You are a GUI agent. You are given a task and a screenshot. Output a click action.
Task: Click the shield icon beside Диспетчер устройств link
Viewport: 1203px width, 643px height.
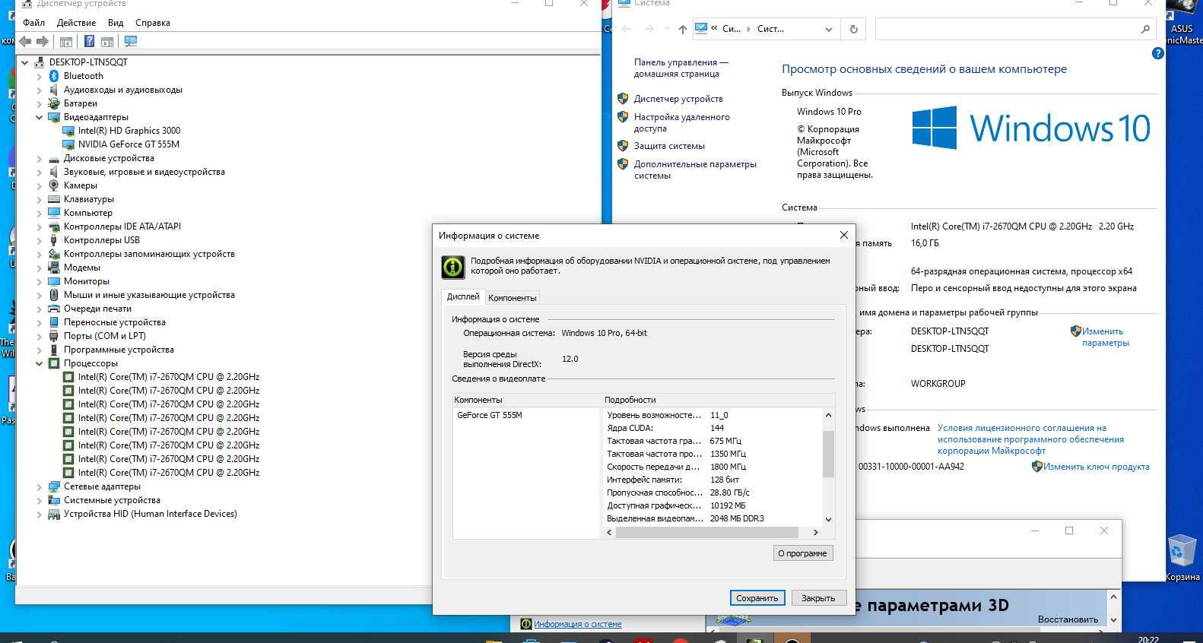[623, 99]
